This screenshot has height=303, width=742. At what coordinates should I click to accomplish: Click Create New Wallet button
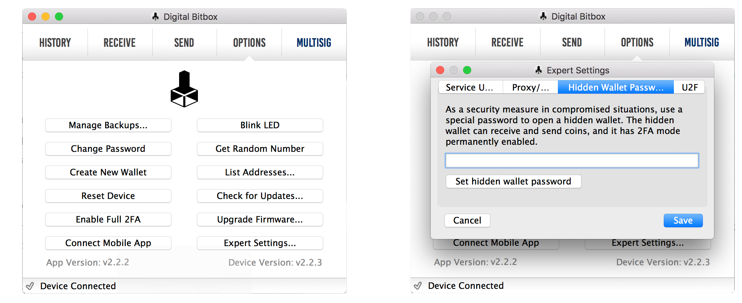(108, 172)
